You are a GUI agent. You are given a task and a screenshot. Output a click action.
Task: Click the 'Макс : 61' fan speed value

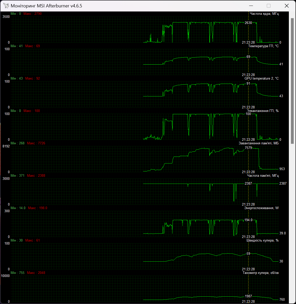(33, 240)
